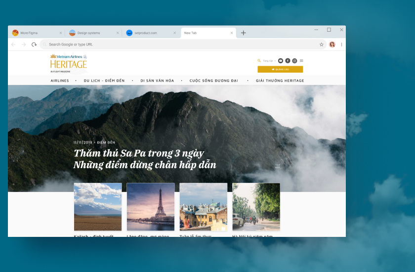
Task: Switch to the More Figma tab
Action: point(37,33)
